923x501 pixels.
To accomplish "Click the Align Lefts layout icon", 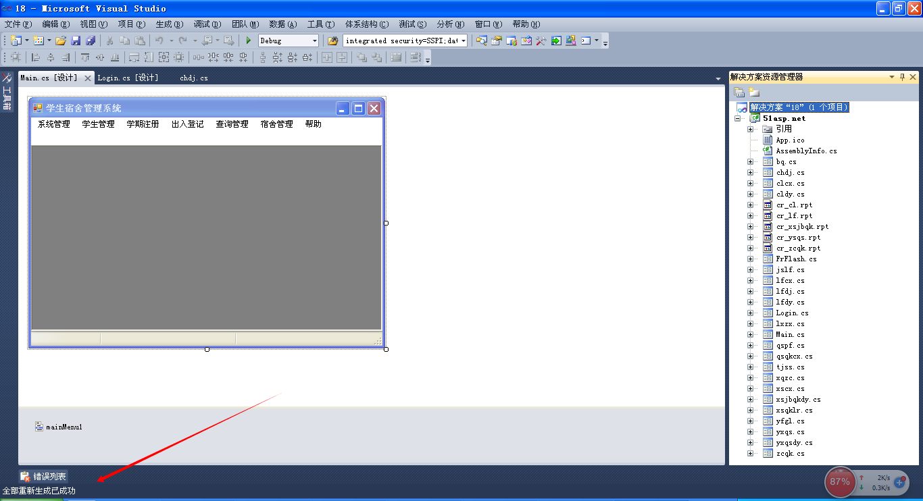I will point(36,57).
